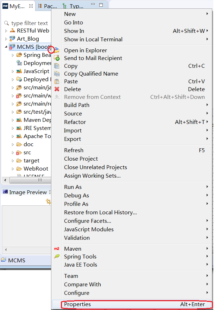Click the Deployed resources globe icon
The width and height of the screenshot is (214, 310).
(19, 79)
